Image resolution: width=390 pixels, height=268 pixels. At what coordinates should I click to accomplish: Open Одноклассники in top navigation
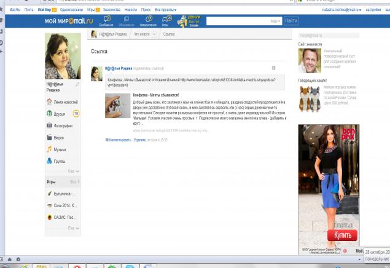pos(71,10)
